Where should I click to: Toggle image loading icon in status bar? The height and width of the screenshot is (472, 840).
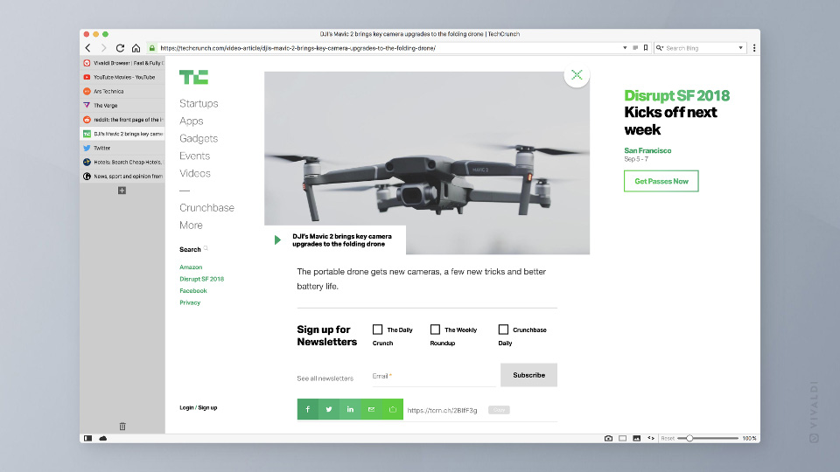click(636, 438)
